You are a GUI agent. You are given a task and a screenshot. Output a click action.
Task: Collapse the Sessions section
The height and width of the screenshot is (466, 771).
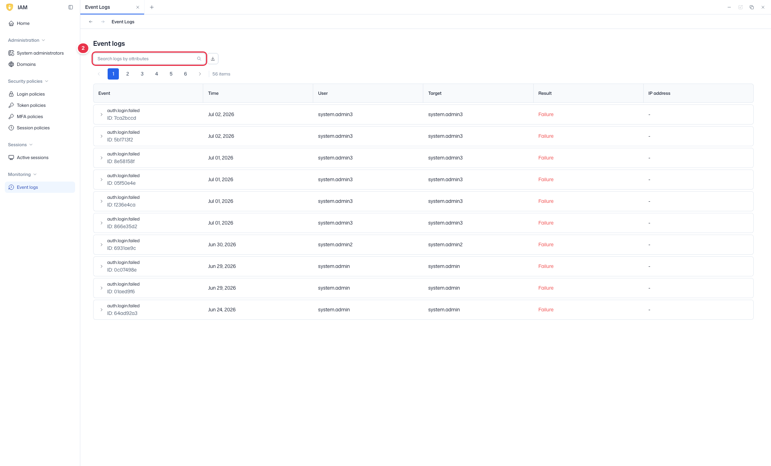click(x=20, y=145)
